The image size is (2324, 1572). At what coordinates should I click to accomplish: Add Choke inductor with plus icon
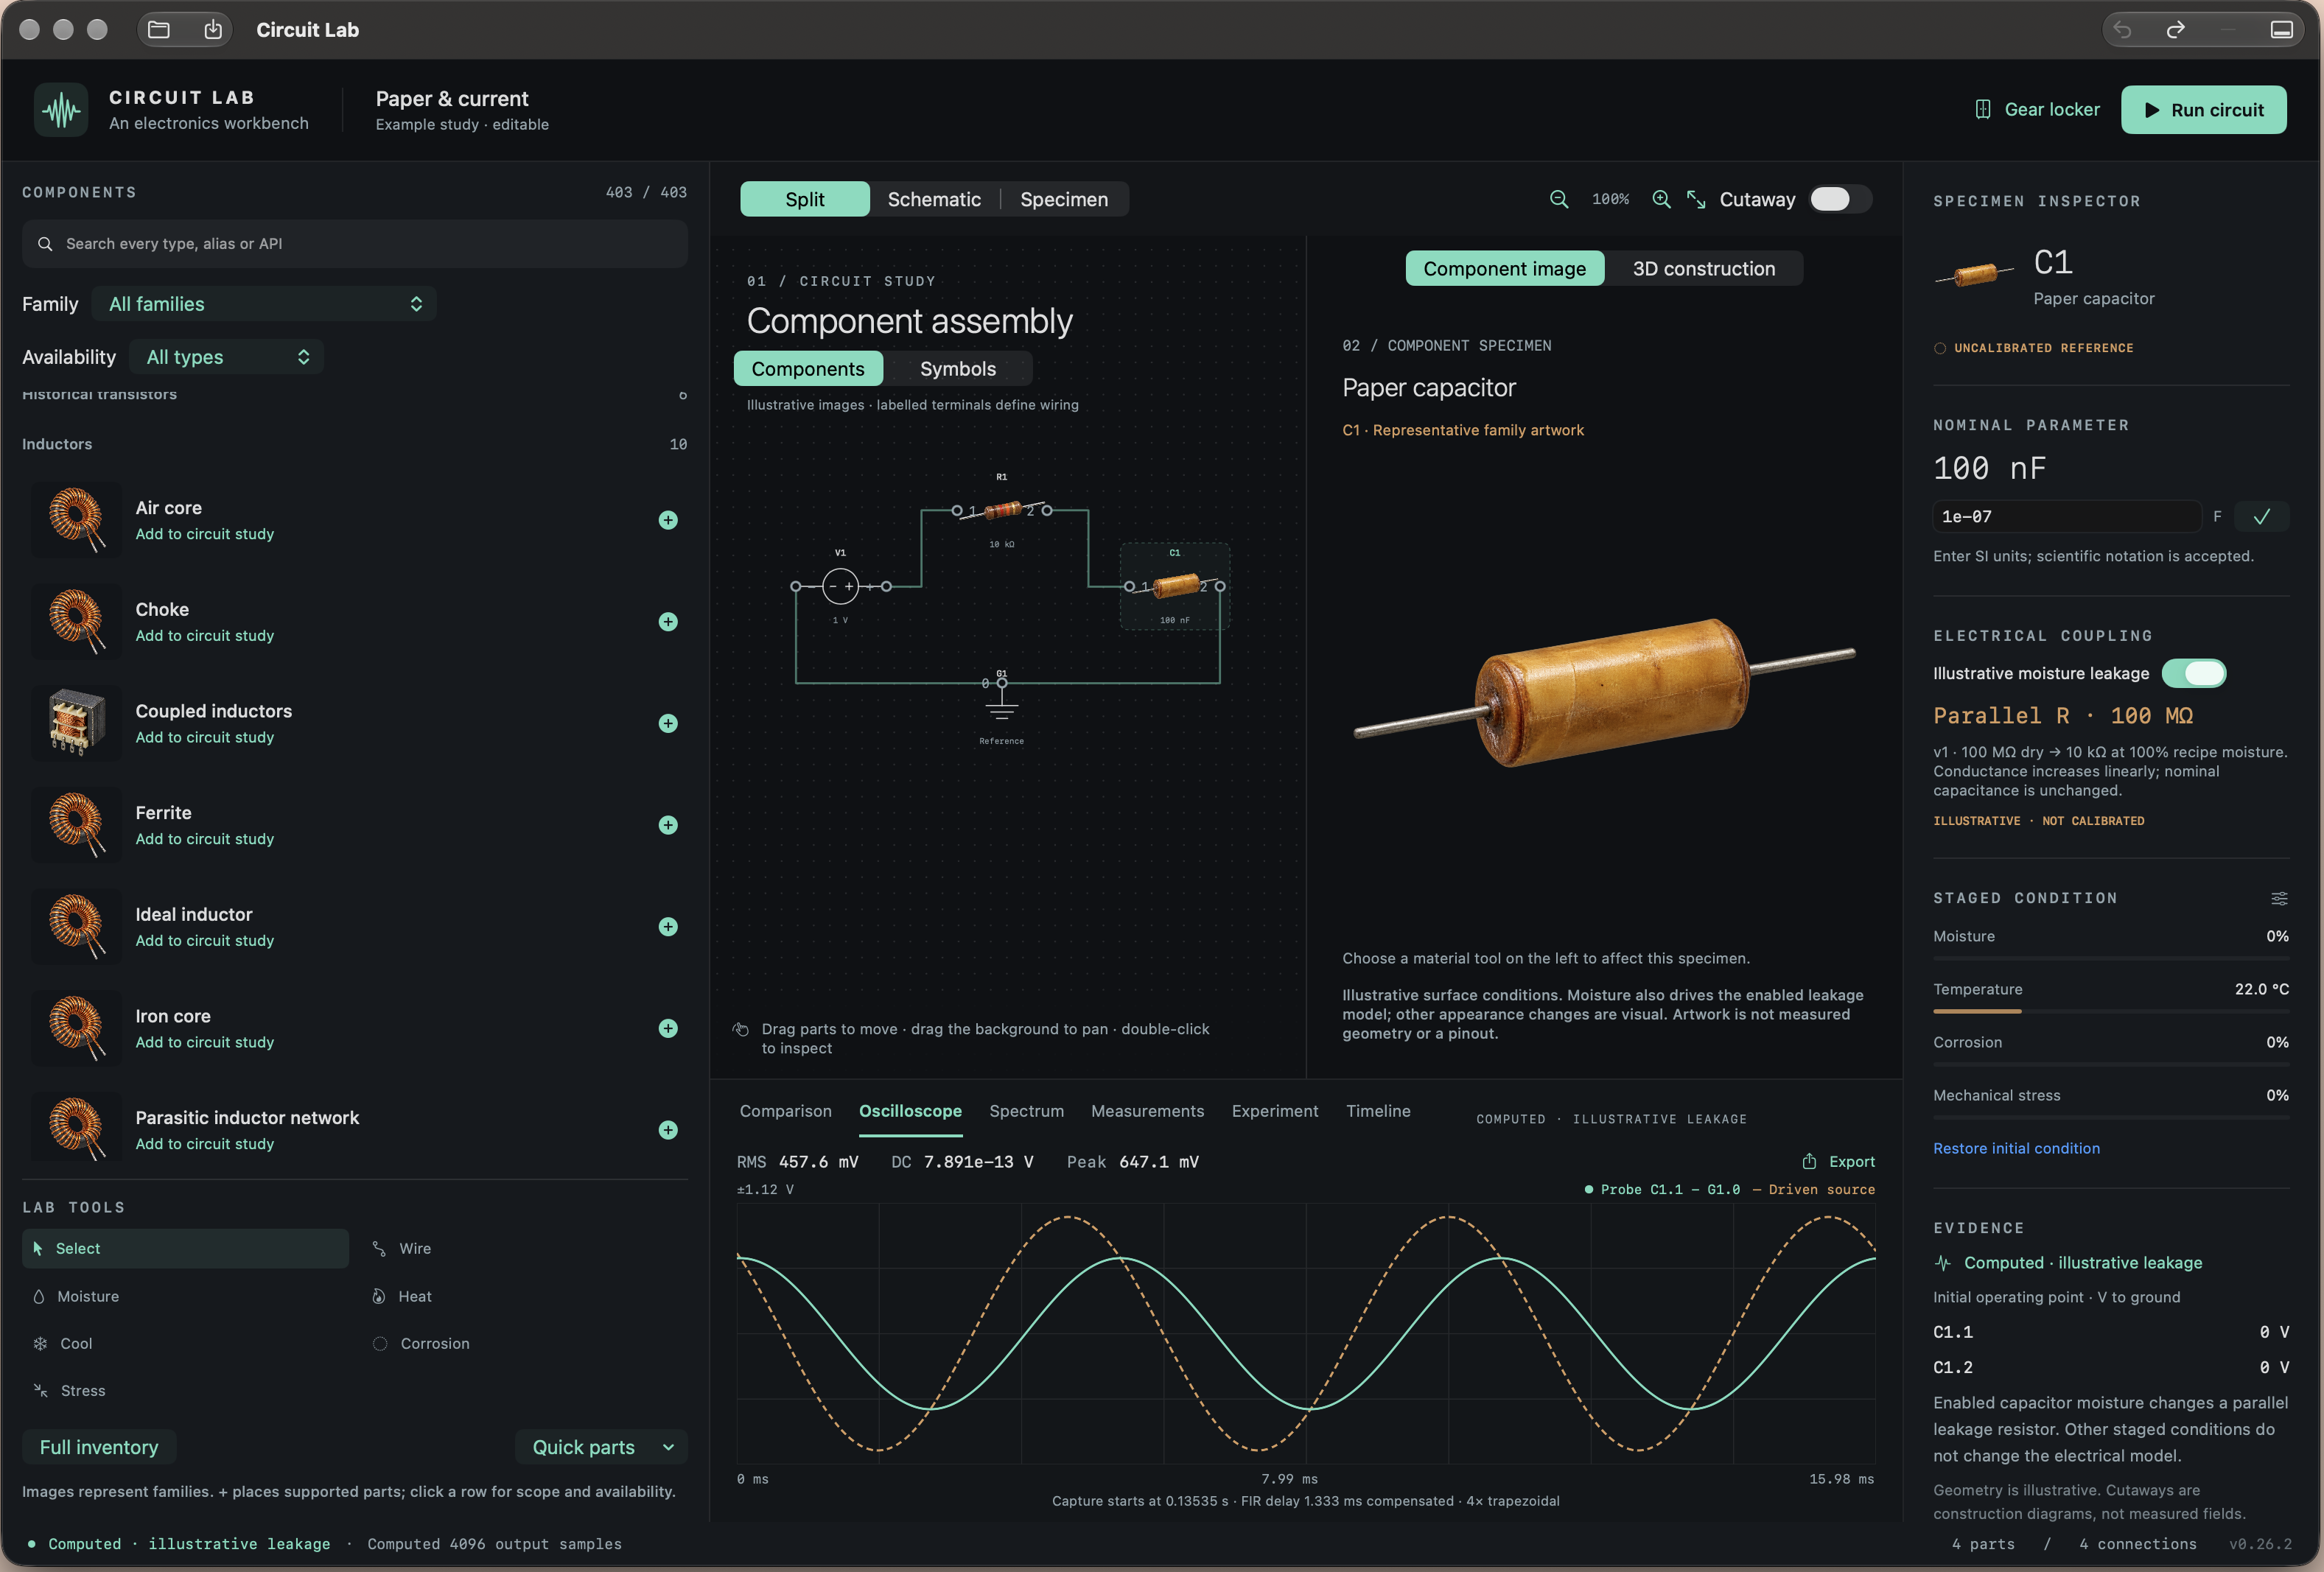coord(668,622)
